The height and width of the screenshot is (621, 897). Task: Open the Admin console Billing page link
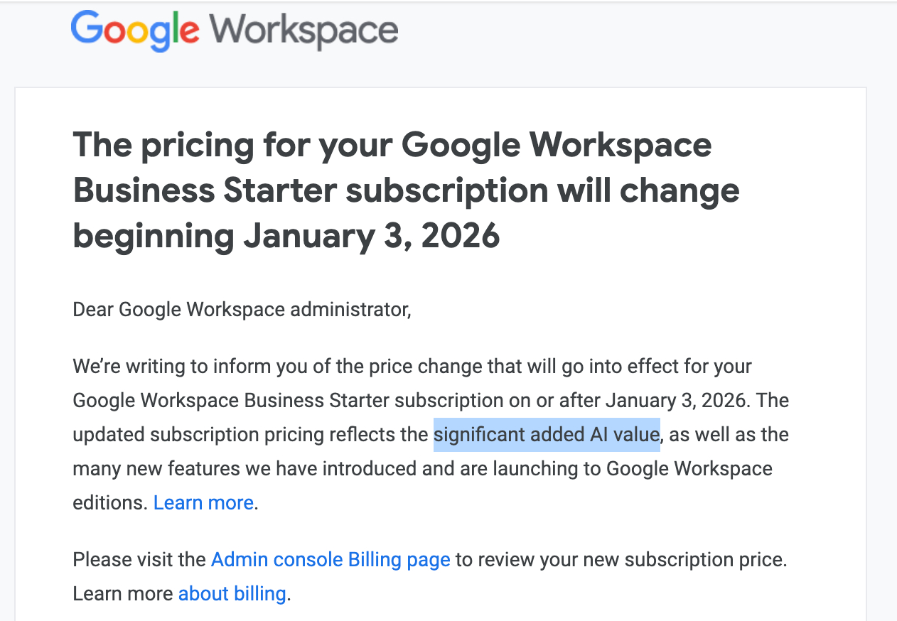(331, 560)
